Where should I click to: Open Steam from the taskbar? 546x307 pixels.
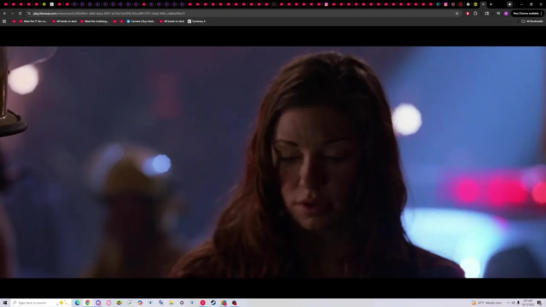pyautogui.click(x=213, y=303)
